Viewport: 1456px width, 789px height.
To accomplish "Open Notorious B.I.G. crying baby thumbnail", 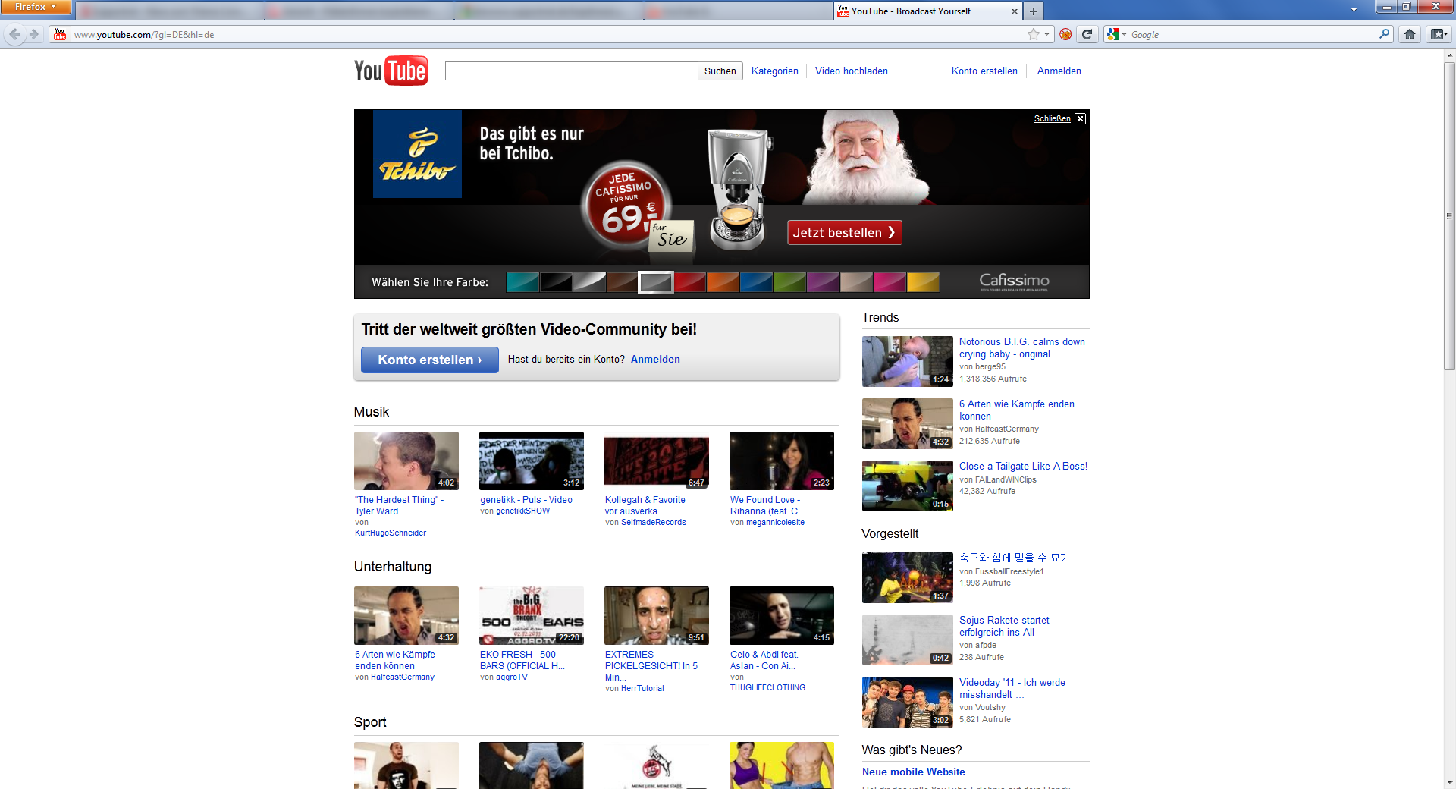I will click(x=907, y=361).
